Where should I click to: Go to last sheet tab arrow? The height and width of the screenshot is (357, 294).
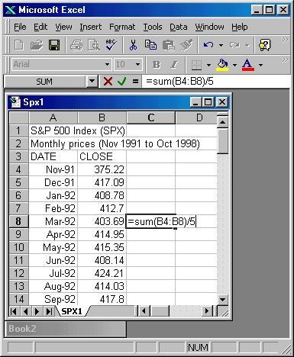49,311
